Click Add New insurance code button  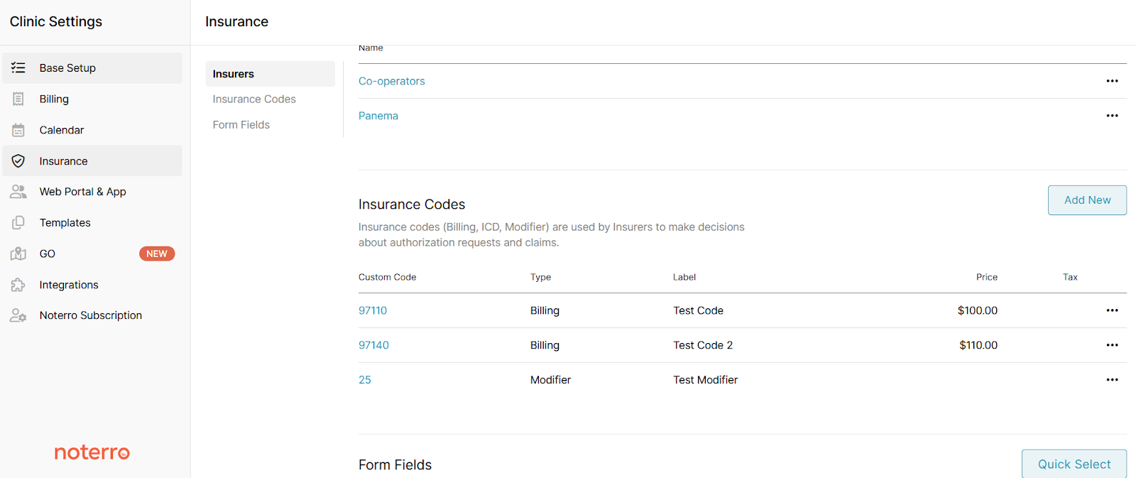(x=1087, y=200)
